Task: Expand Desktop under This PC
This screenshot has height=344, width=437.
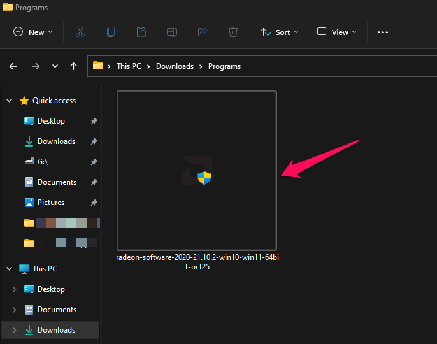Action: click(14, 289)
